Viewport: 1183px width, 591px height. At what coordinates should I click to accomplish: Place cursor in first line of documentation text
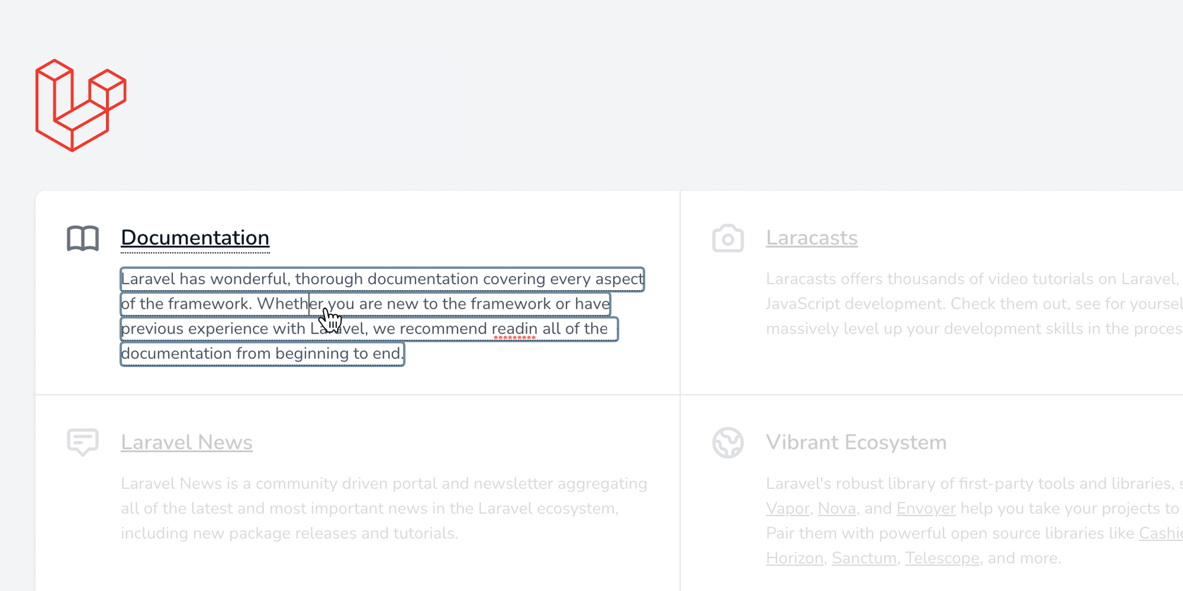pos(382,279)
